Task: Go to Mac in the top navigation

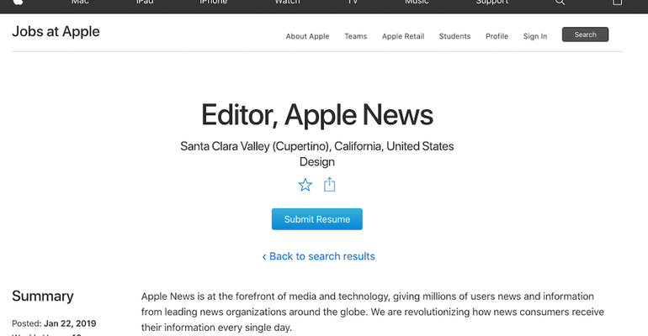Action: pyautogui.click(x=80, y=3)
